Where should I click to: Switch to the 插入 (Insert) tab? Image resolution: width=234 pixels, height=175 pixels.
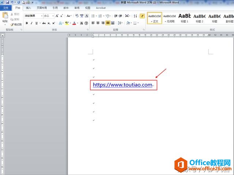29,8
